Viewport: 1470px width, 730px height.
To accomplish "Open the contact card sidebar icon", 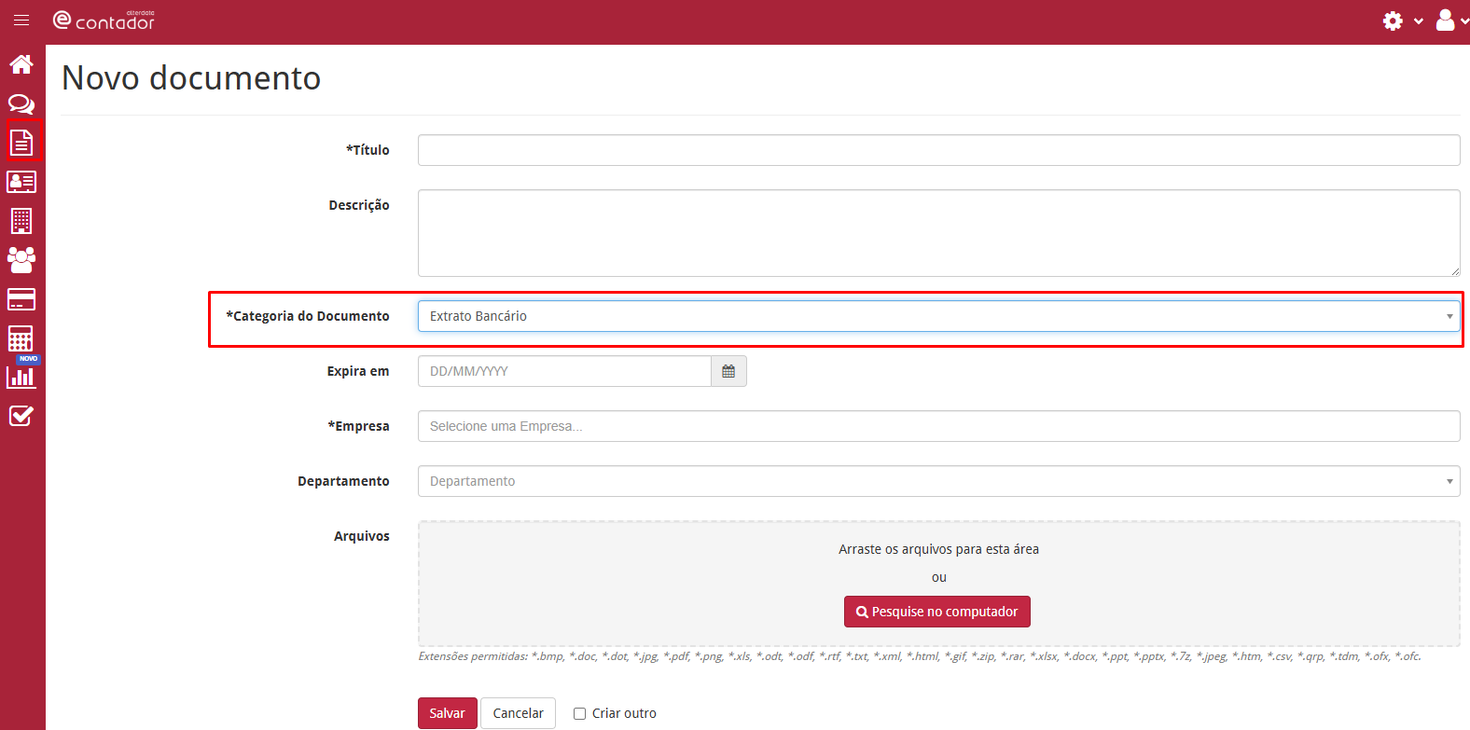I will (21, 182).
